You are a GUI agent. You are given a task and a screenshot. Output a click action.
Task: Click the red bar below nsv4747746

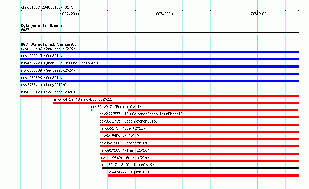click(203, 175)
